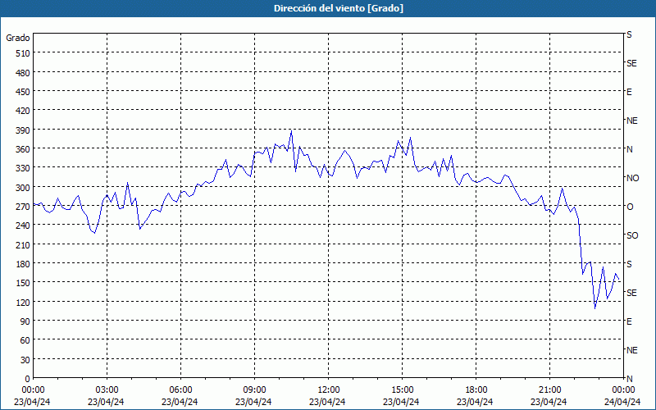Click the 03:00 time label

[107, 390]
